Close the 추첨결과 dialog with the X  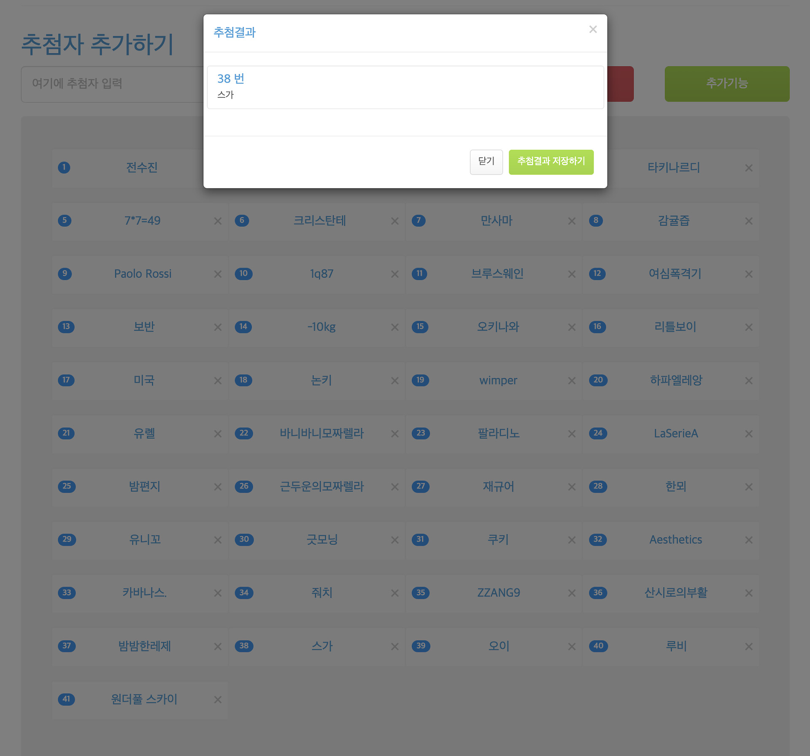(593, 29)
